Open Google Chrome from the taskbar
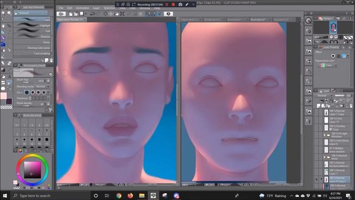 pos(119,196)
